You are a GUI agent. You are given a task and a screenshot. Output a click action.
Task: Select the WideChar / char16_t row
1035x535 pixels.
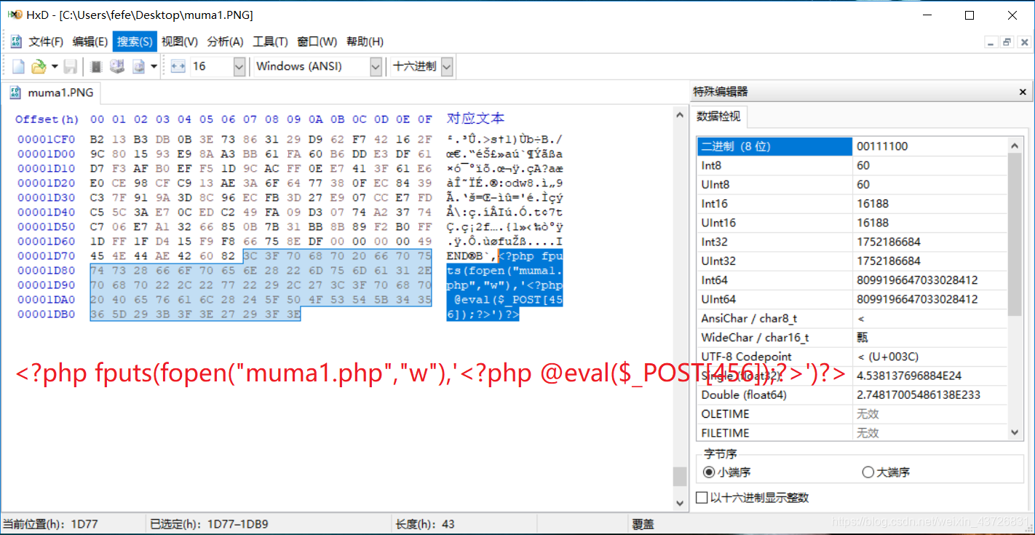click(852, 337)
